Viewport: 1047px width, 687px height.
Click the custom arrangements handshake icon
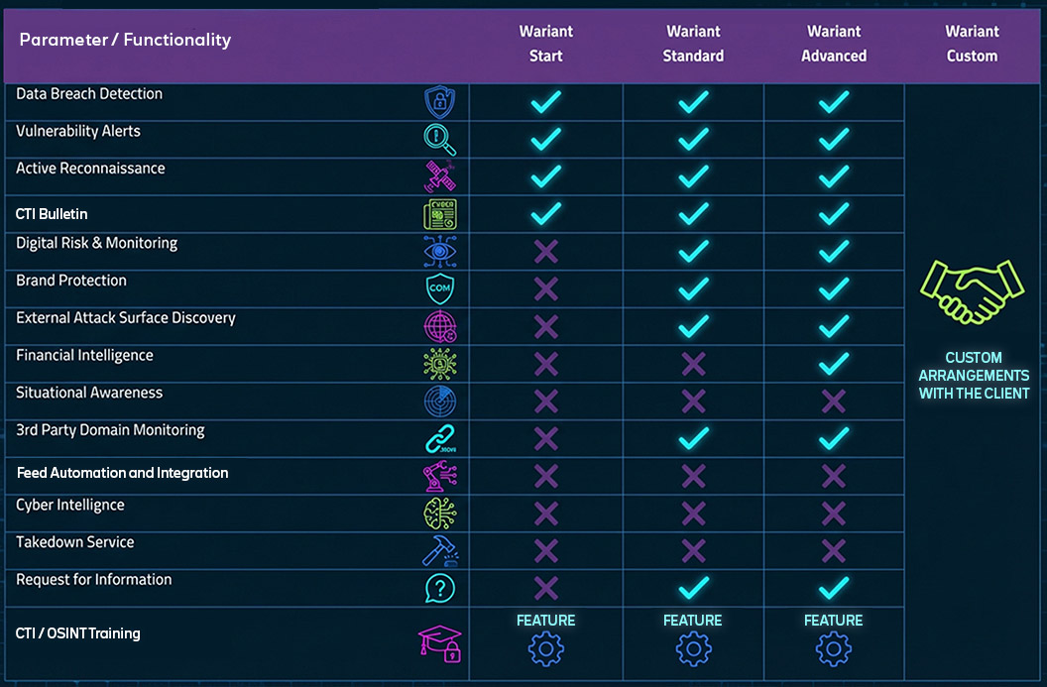click(x=972, y=292)
